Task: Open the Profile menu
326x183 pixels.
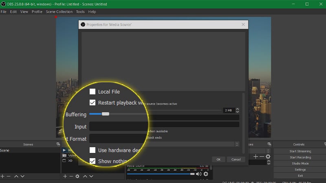Action: [x=37, y=12]
